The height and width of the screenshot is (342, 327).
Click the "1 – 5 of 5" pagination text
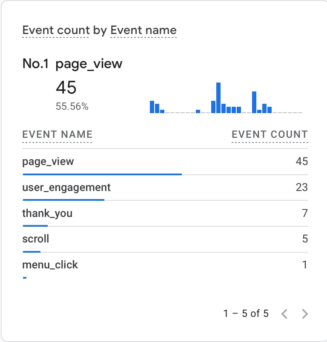246,314
